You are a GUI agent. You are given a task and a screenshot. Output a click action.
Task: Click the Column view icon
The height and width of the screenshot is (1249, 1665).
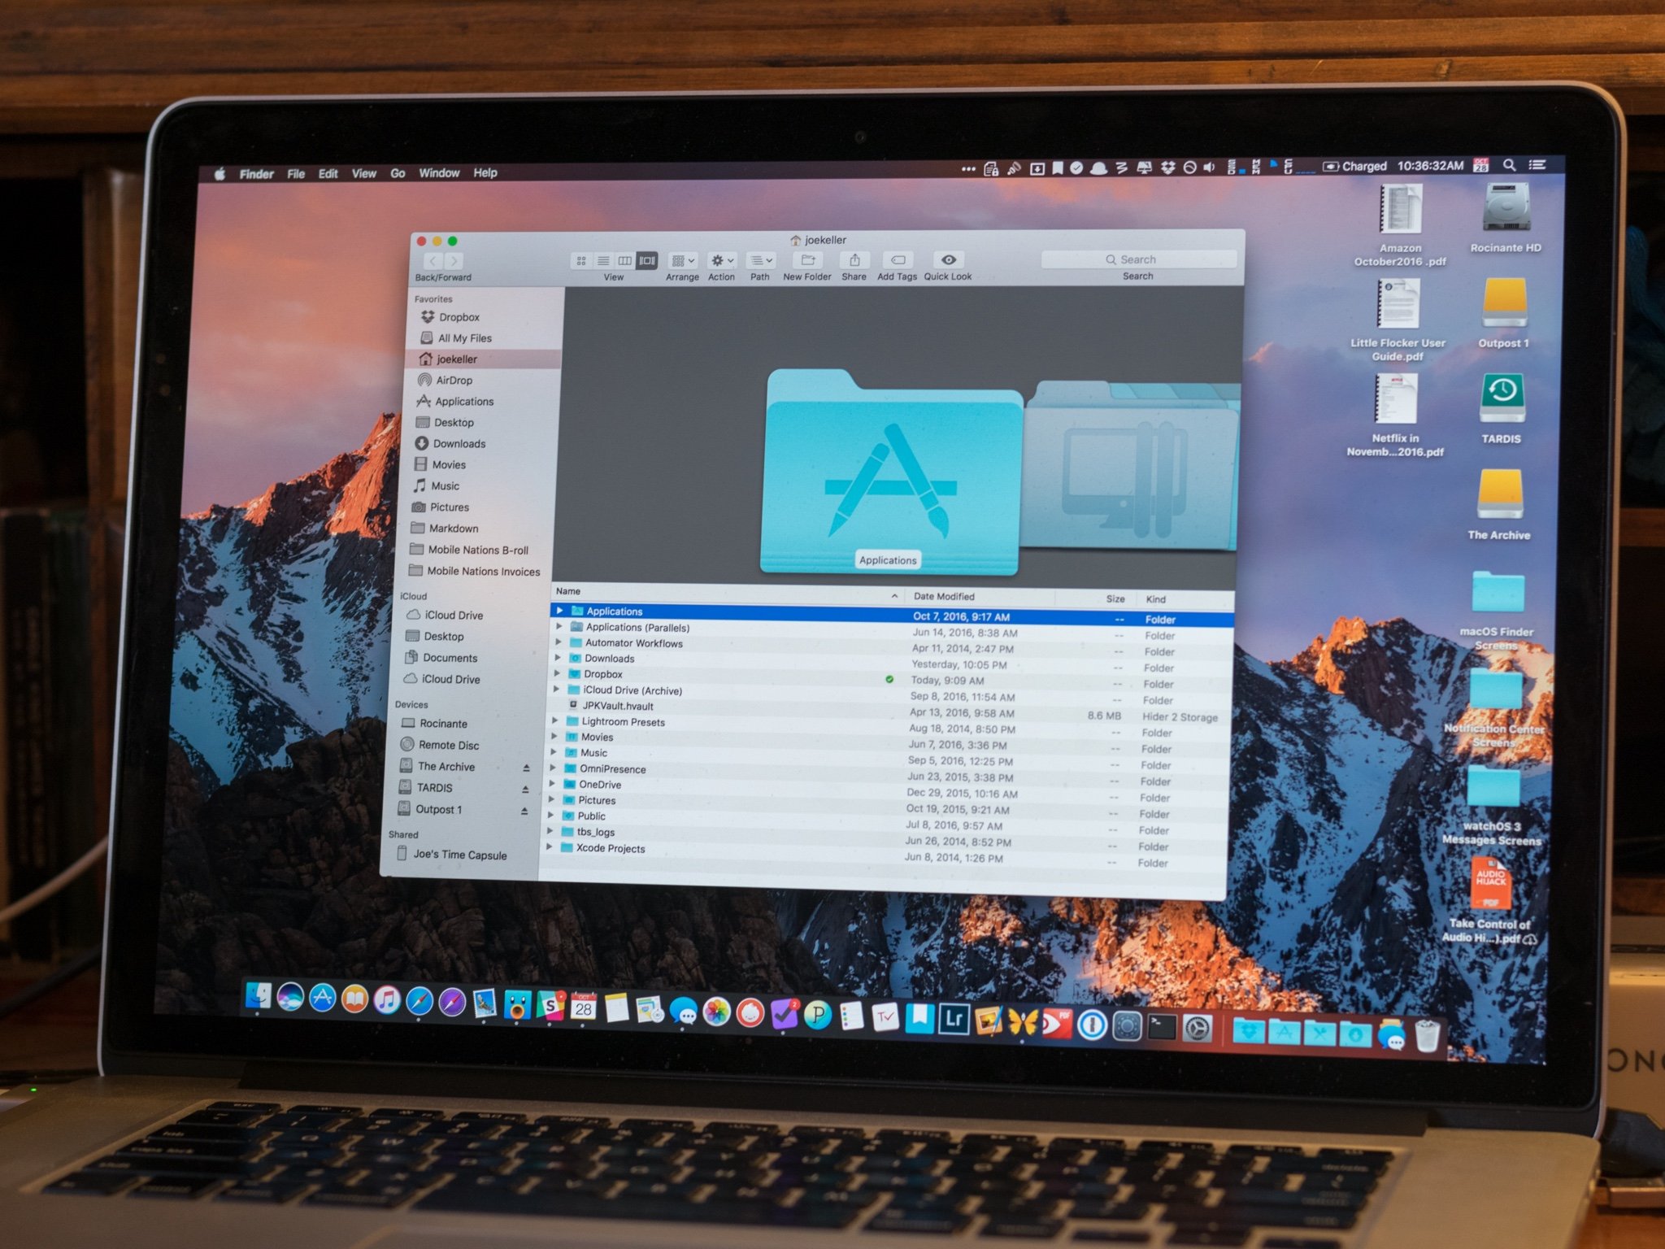pos(623,263)
